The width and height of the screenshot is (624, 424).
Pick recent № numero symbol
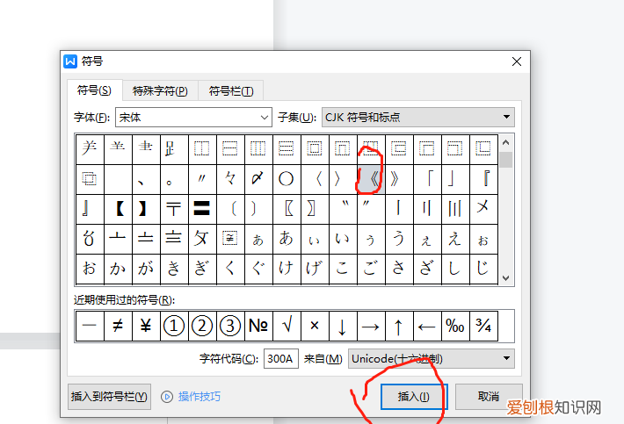click(258, 327)
